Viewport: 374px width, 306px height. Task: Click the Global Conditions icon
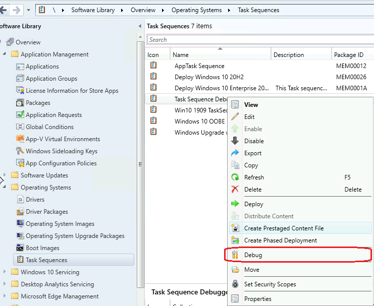[20, 127]
